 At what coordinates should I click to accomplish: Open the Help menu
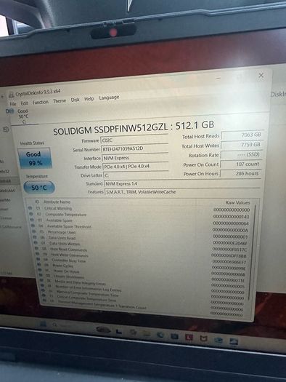[x=89, y=99]
